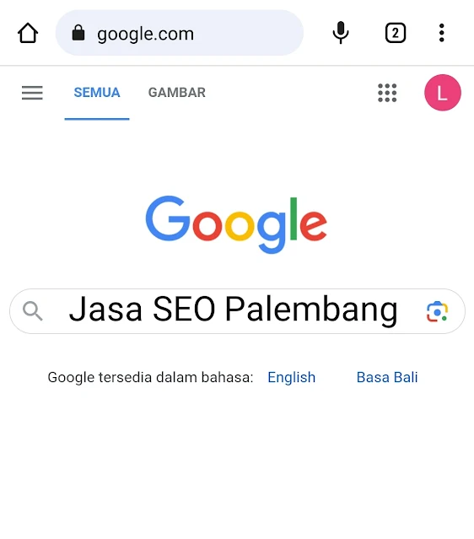The width and height of the screenshot is (474, 539).
Task: Click the 'Google tersedia dalam bahasa' label
Action: click(150, 377)
